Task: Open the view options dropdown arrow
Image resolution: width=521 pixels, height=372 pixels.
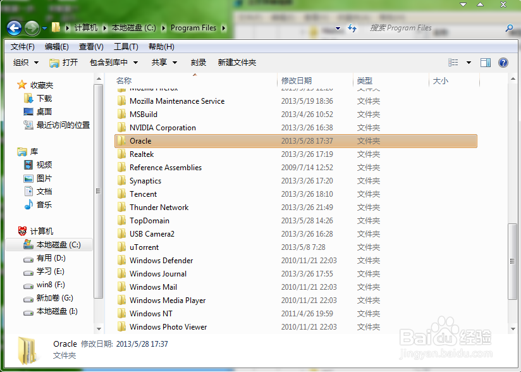Action: pos(469,63)
